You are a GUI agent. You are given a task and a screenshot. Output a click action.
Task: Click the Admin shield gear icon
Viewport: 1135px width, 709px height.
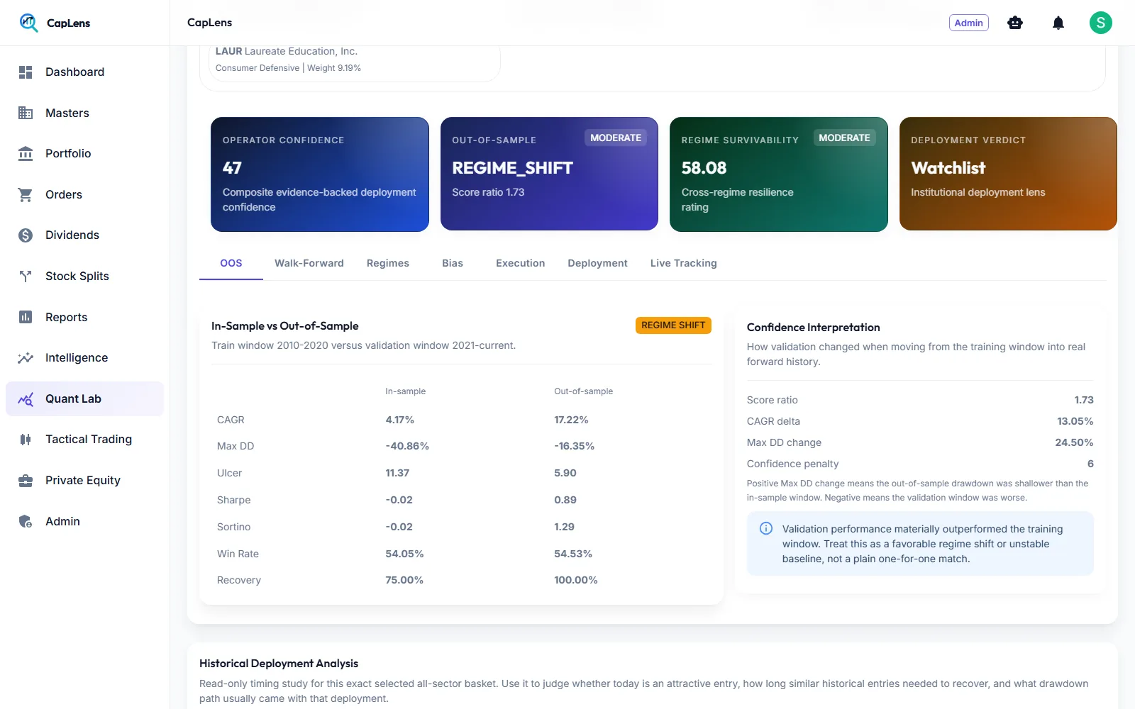point(26,522)
